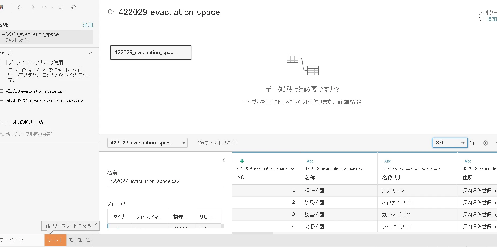Click the redo arrow icon in toolbar
497x247 pixels.
45,7
